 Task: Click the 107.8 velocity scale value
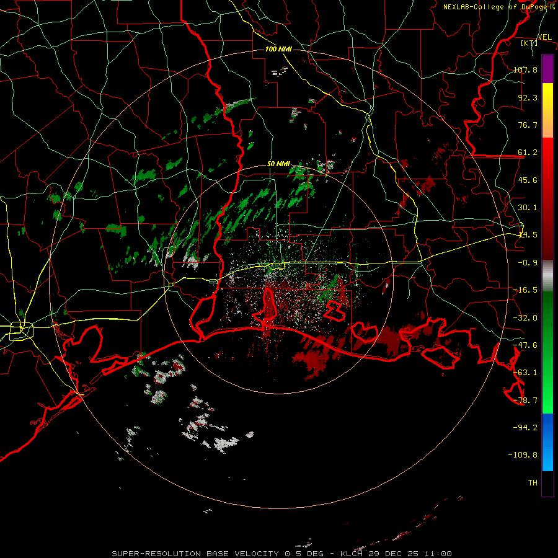point(525,69)
